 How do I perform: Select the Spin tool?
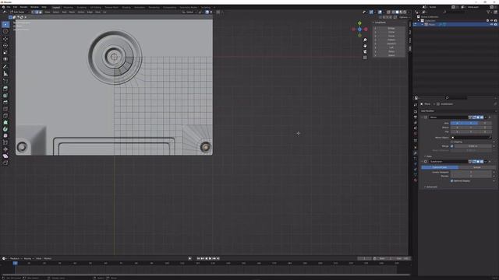[x=5, y=129]
